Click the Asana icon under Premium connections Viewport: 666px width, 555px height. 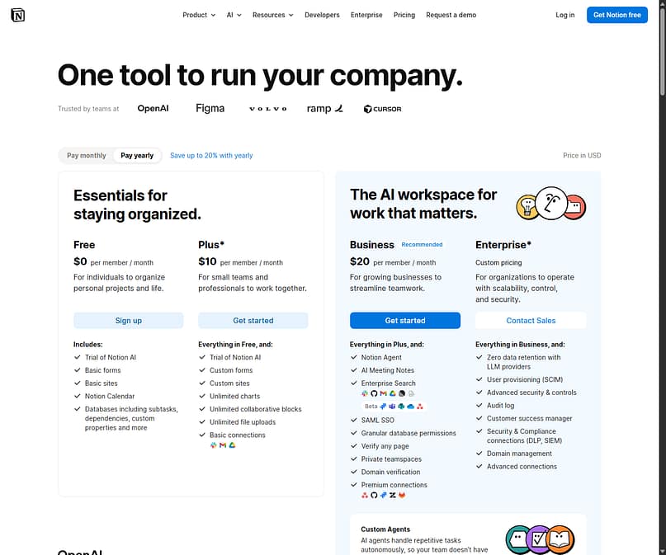click(365, 495)
